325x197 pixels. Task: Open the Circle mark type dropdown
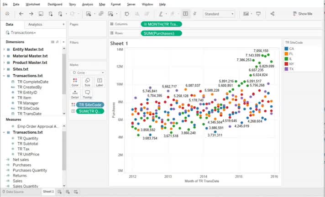88,73
